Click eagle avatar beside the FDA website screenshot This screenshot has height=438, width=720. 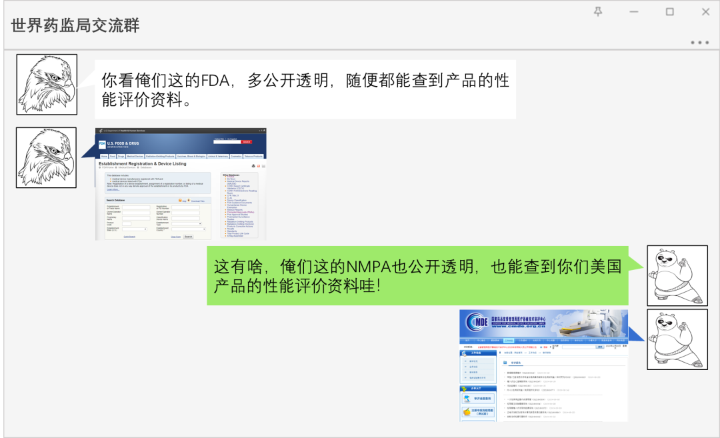point(47,157)
